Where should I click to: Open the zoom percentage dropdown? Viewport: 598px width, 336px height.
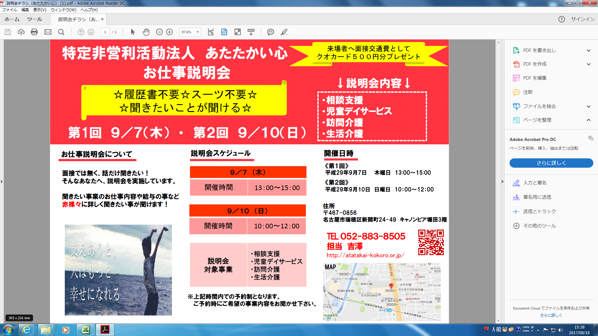tap(197, 32)
